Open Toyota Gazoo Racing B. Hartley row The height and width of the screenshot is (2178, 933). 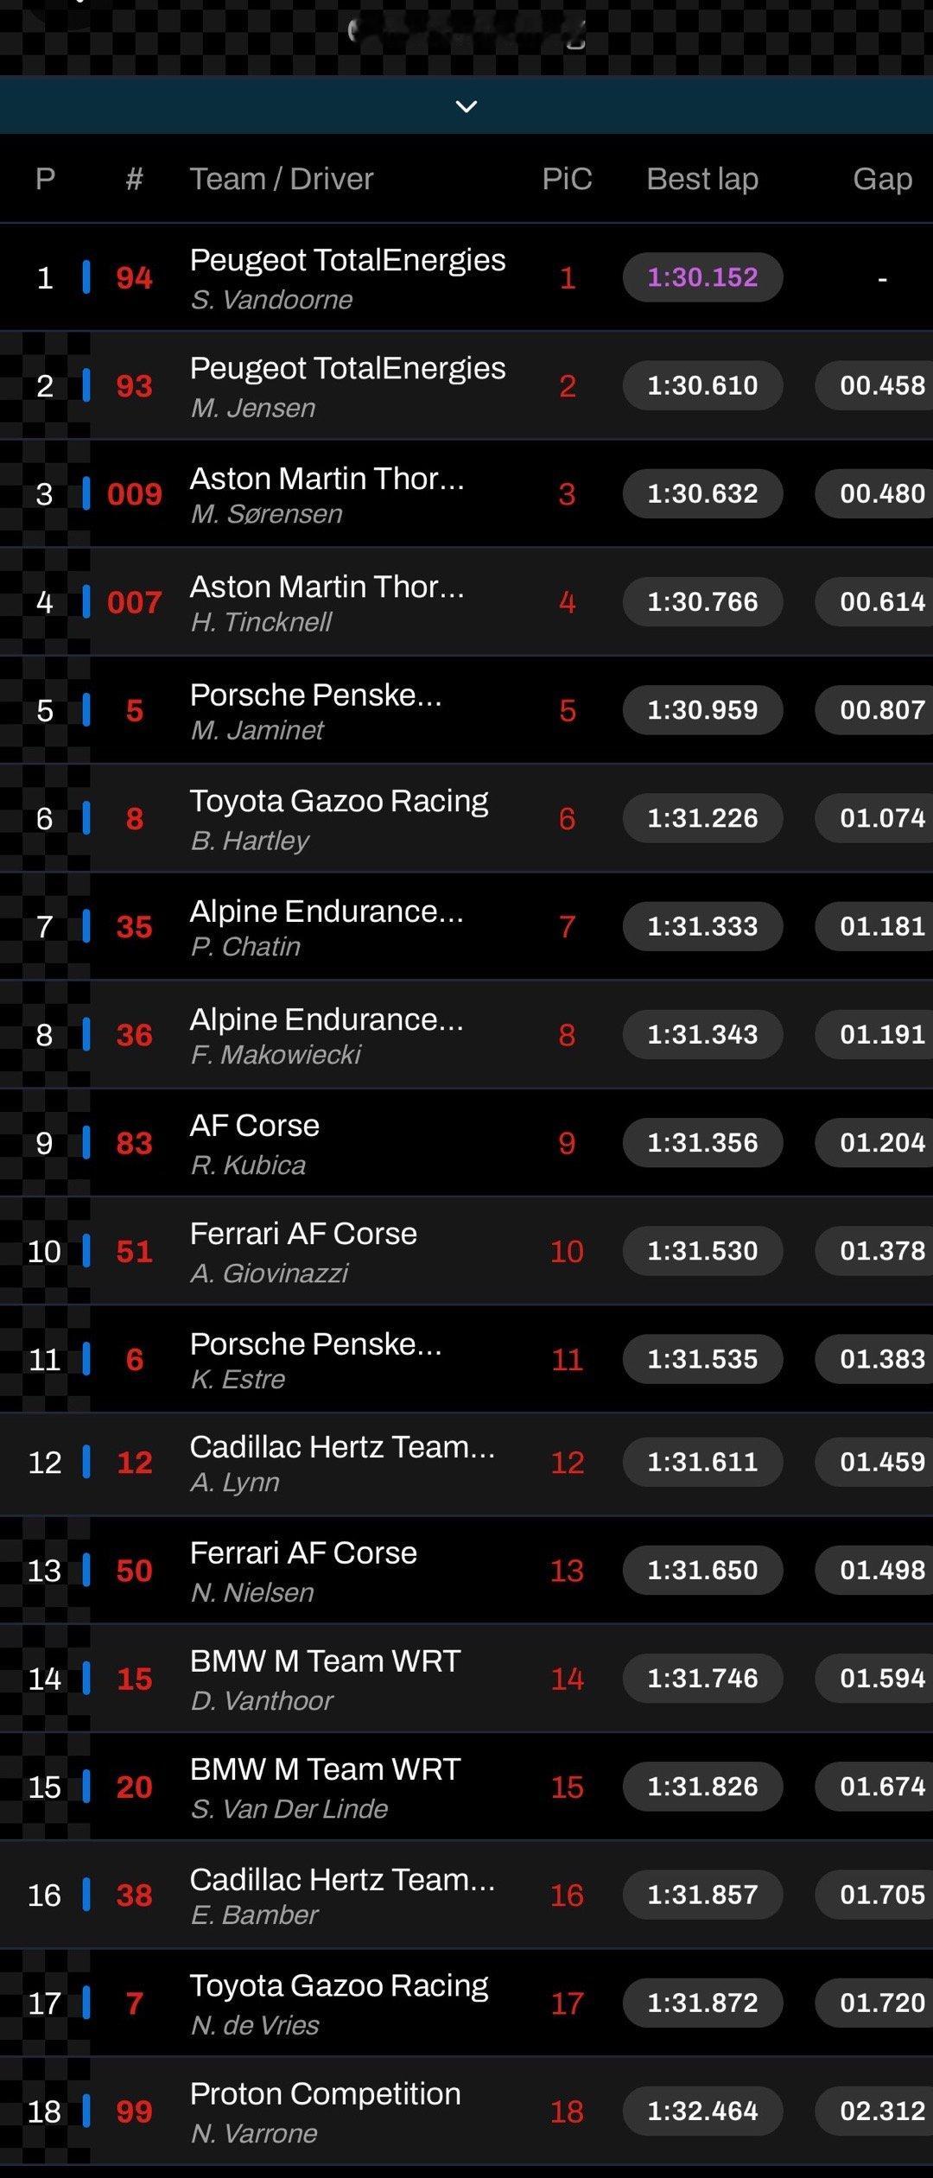coord(466,818)
